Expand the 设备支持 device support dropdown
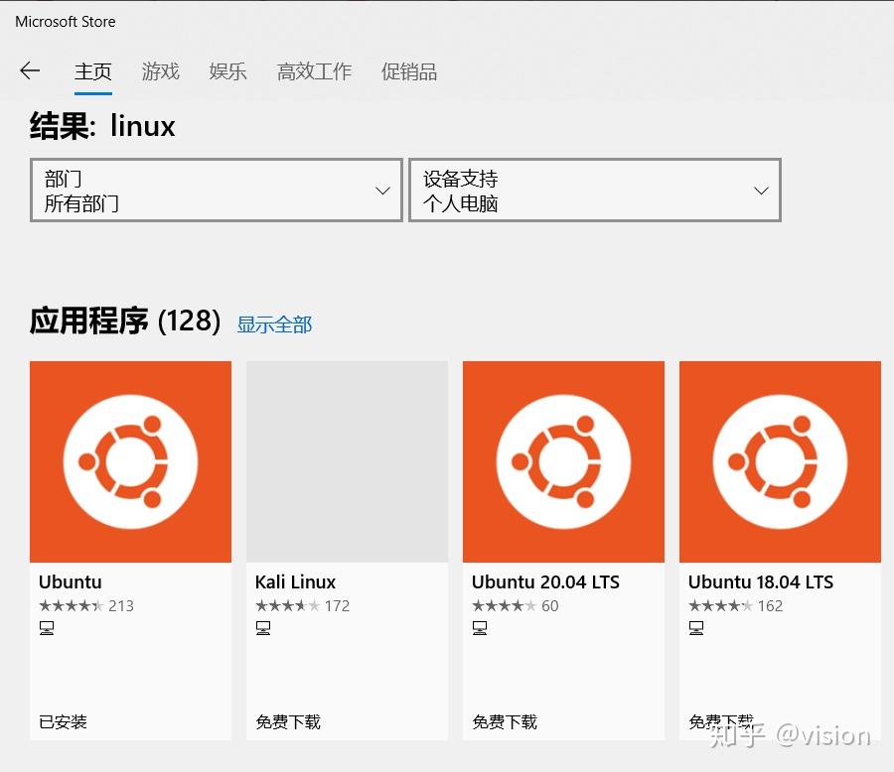The image size is (894, 772). pos(595,191)
